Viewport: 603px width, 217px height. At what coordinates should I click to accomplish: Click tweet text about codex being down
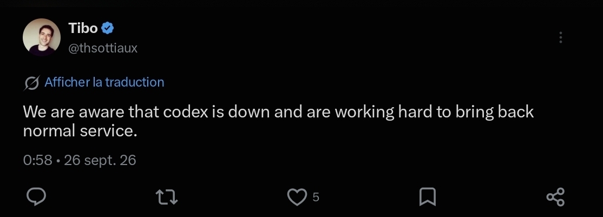coord(278,121)
